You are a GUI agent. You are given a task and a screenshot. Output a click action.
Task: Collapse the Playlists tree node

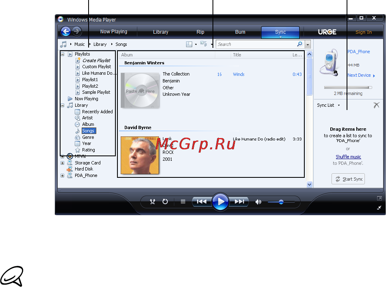63,54
